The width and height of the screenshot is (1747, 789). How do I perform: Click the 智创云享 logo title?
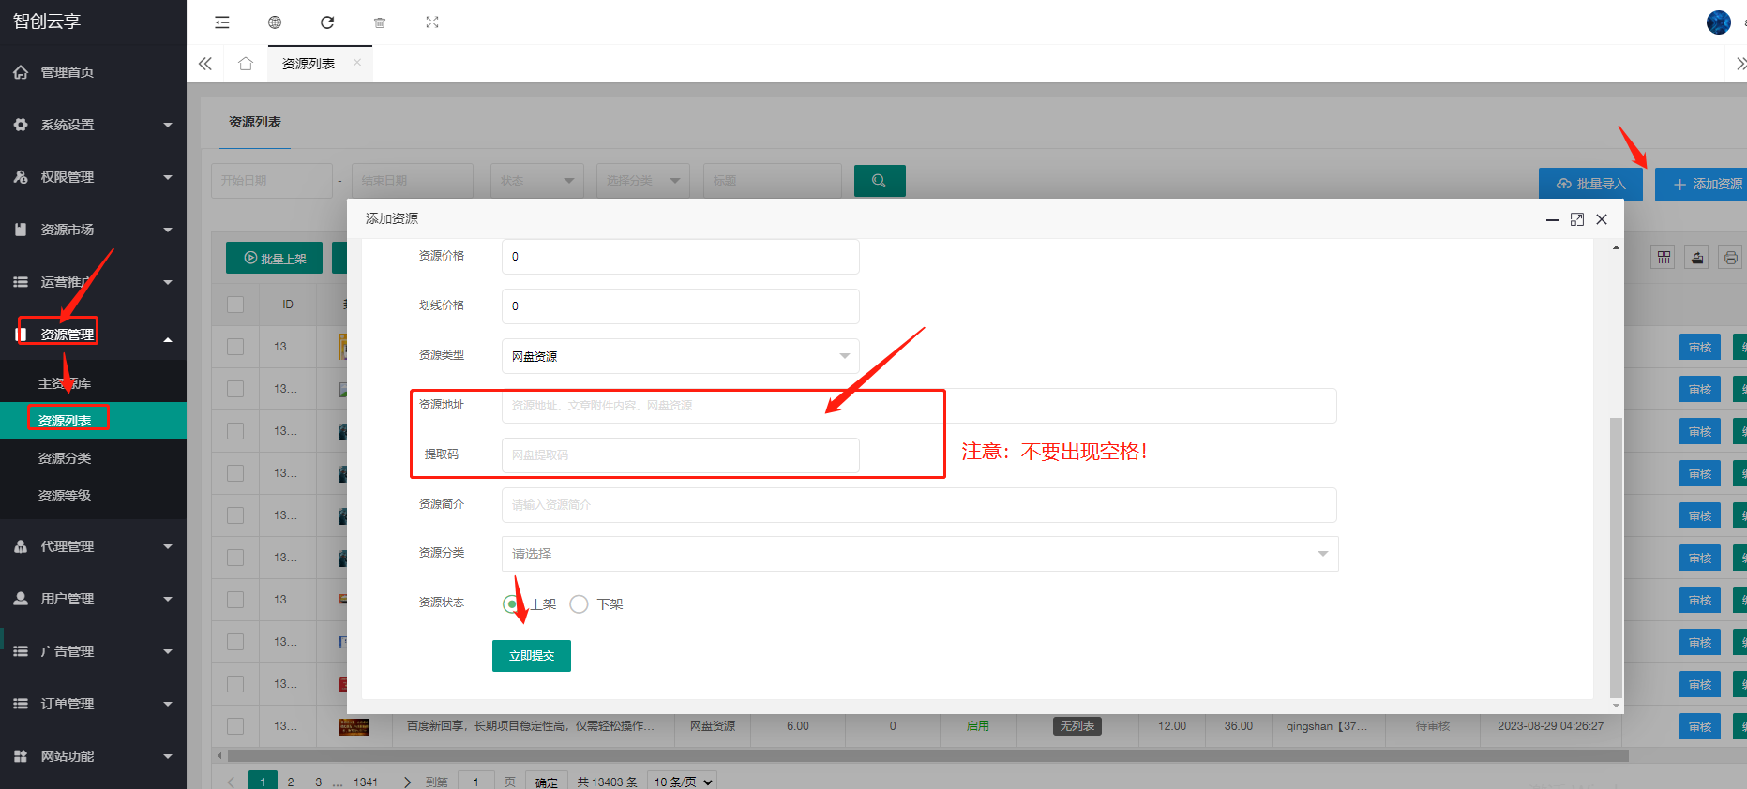point(47,22)
